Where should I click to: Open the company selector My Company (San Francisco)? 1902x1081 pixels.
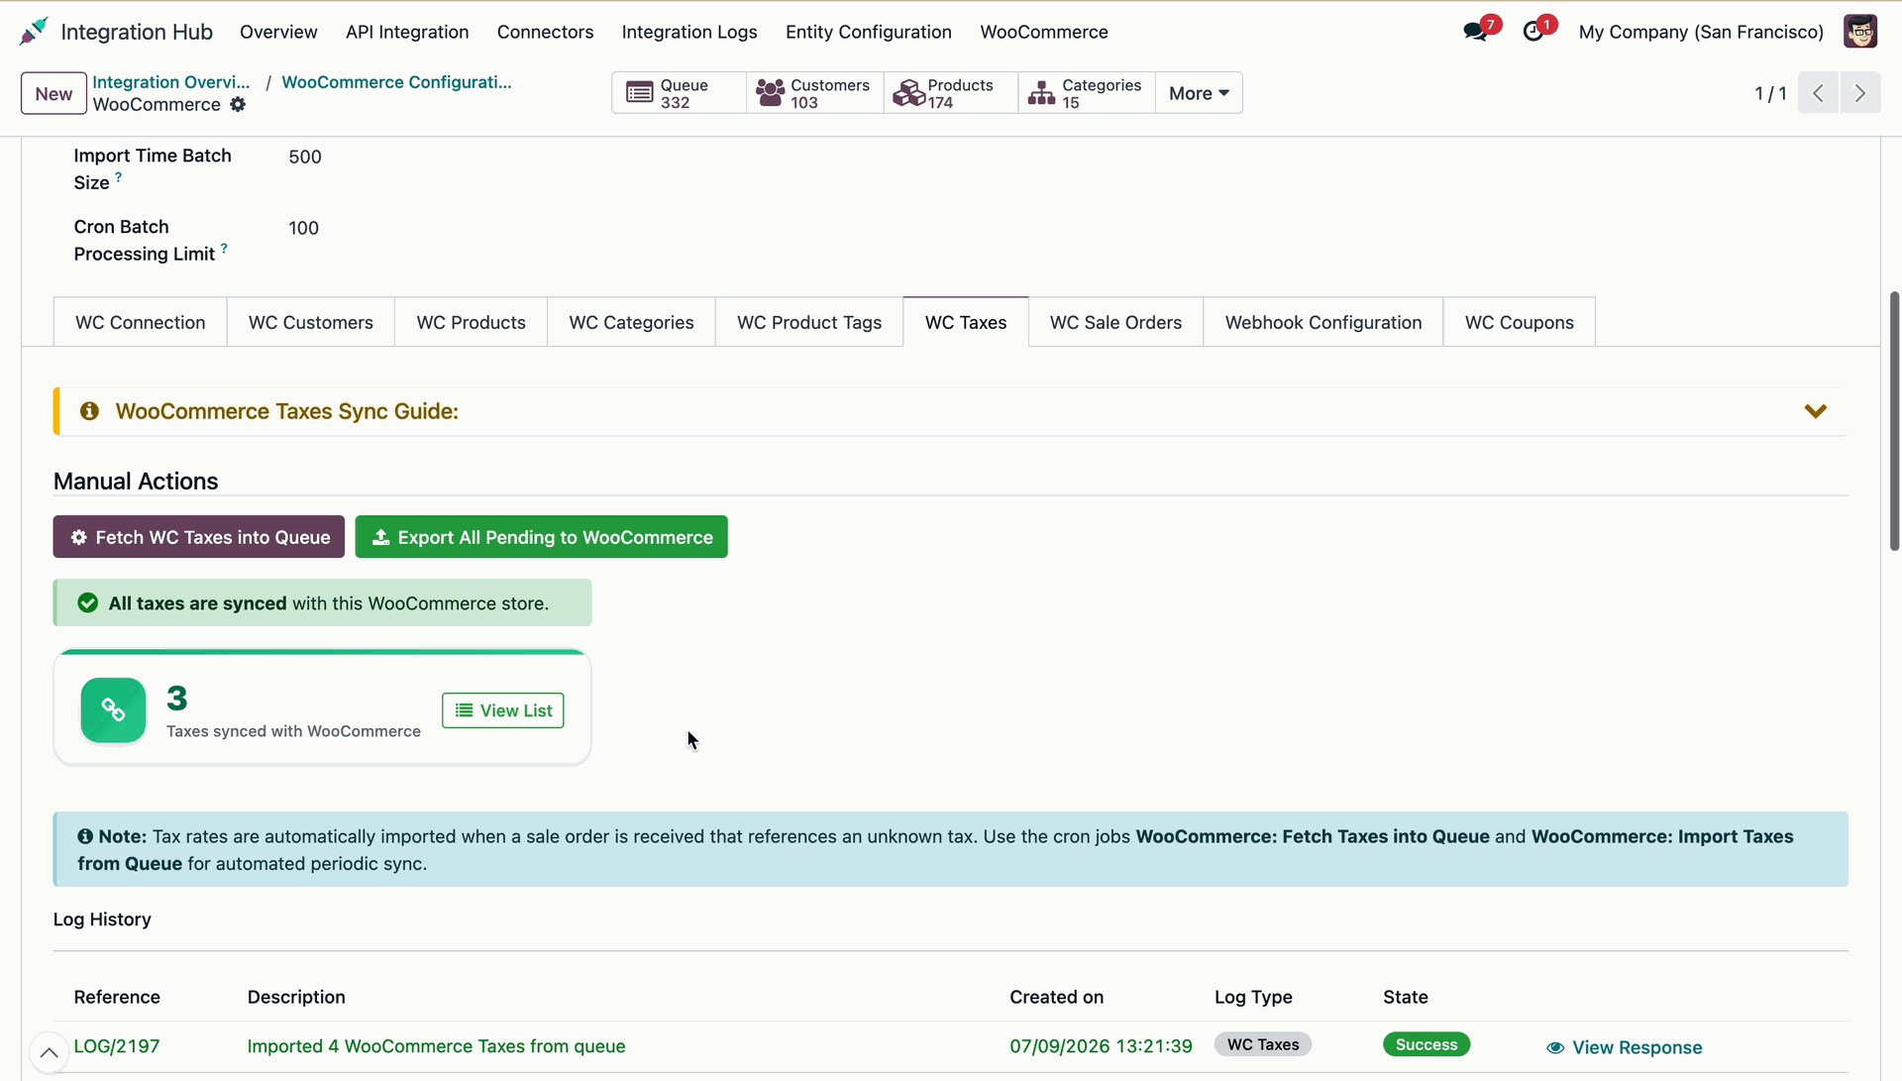(1701, 32)
